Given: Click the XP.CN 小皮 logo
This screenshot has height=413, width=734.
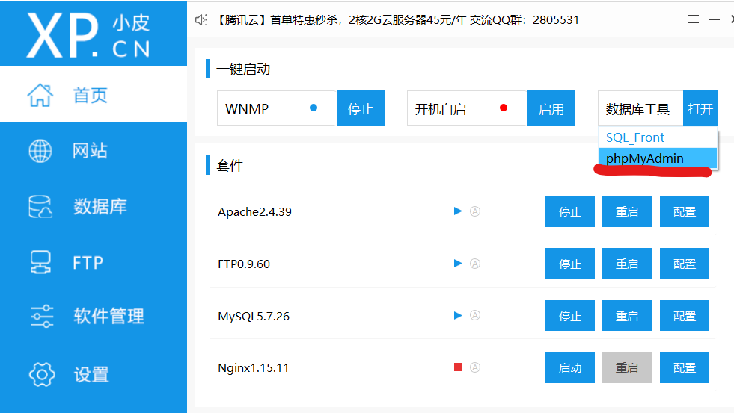Looking at the screenshot, I should pyautogui.click(x=88, y=35).
